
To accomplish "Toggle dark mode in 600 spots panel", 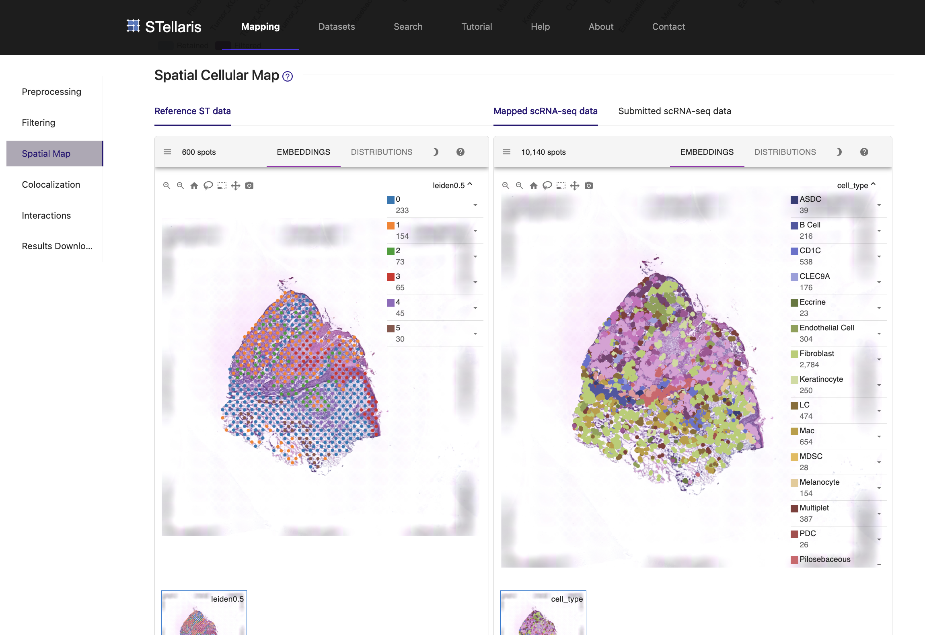I will click(x=436, y=152).
